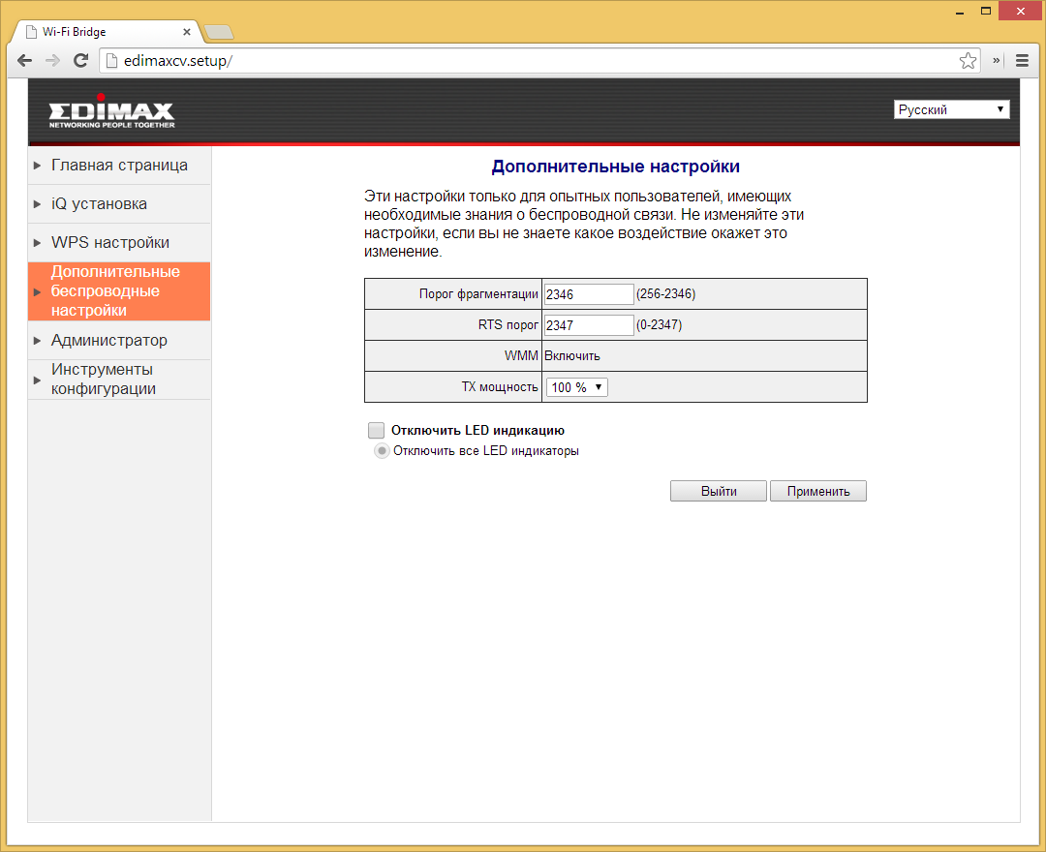Image resolution: width=1046 pixels, height=852 pixels.
Task: Click the Применить button
Action: click(x=818, y=491)
